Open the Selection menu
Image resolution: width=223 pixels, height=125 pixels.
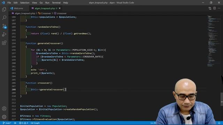[25, 3]
